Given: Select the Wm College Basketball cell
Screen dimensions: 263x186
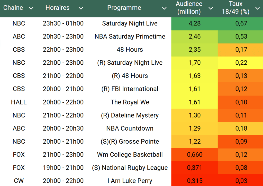Looking at the screenshot, I should coord(130,155).
